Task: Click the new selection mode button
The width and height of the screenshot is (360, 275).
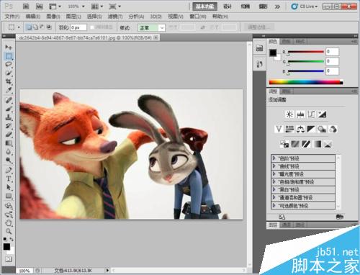Action: coord(29,27)
